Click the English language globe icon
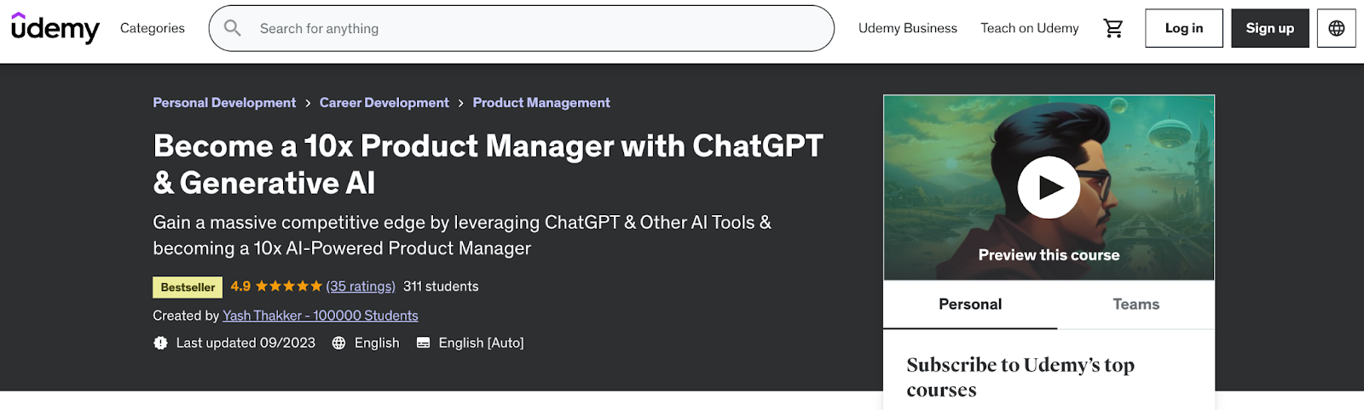 point(338,343)
